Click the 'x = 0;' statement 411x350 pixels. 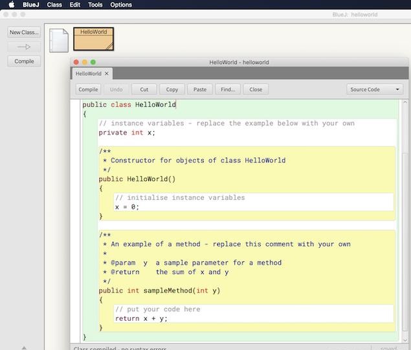127,207
